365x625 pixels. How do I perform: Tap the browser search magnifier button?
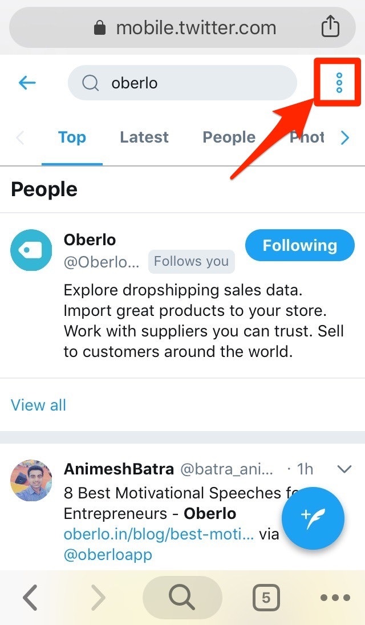coord(182,597)
